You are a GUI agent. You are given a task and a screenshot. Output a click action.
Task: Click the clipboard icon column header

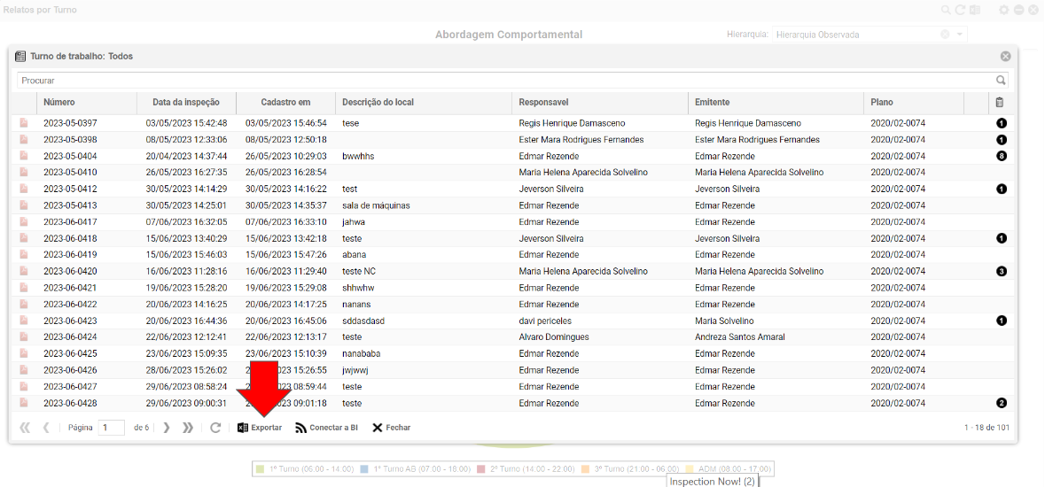coord(1000,103)
